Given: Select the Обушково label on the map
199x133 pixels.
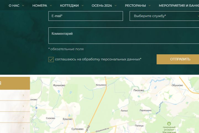Looking at the screenshot, I should (177, 85).
